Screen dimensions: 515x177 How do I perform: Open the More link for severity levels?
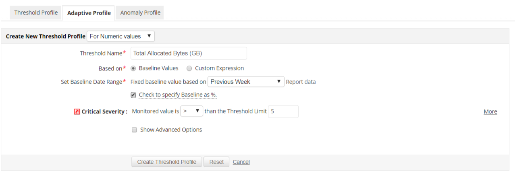tap(490, 111)
